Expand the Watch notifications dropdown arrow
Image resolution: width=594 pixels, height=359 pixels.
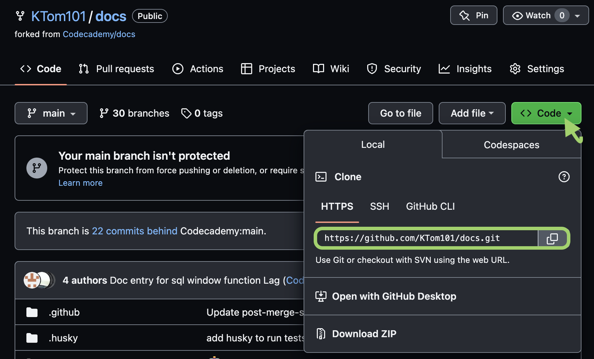coord(576,15)
